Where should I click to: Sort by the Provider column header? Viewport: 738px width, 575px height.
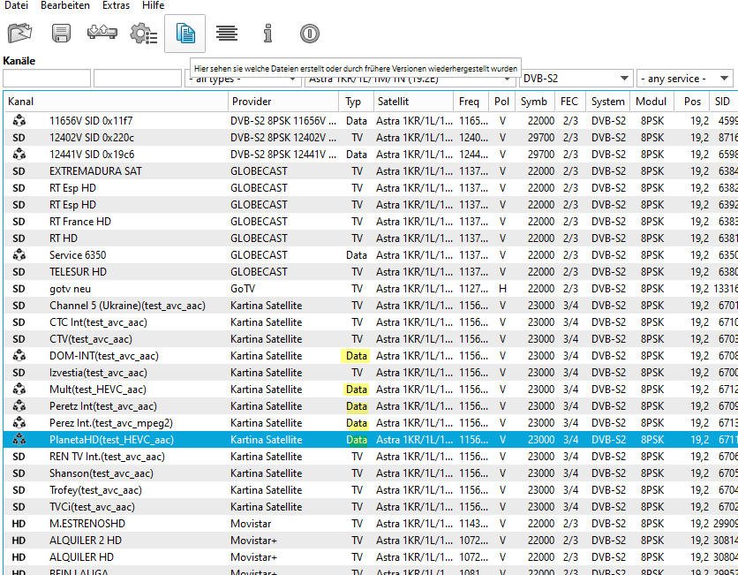tap(252, 102)
